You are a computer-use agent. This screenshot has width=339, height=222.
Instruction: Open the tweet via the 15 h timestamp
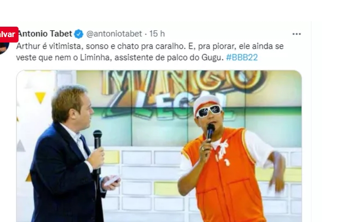click(x=157, y=34)
